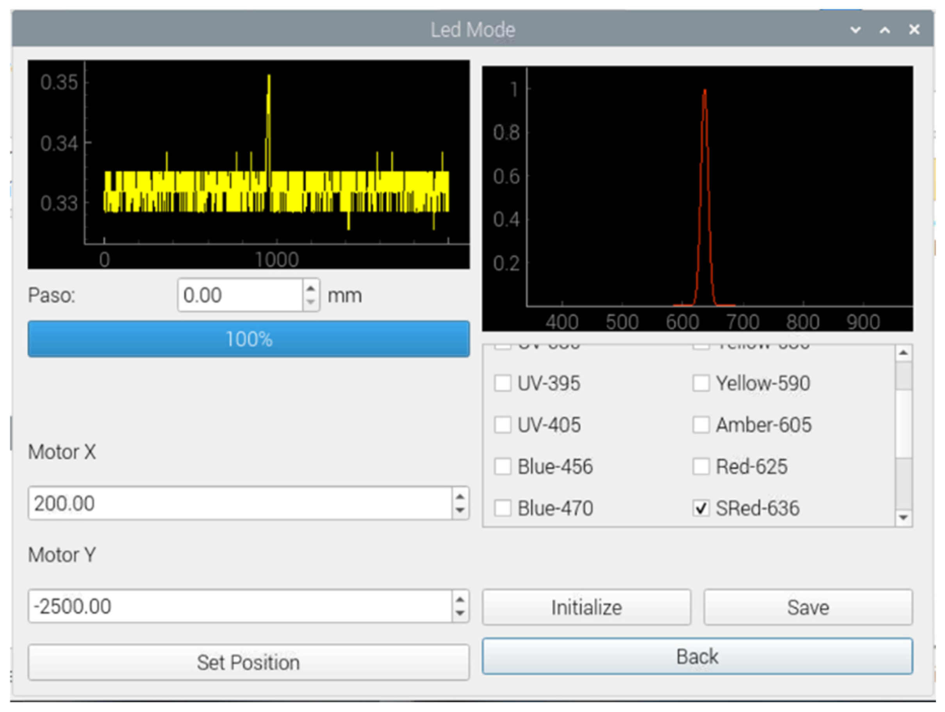
Task: Enable the UV-395 LED checkbox
Action: click(x=503, y=384)
